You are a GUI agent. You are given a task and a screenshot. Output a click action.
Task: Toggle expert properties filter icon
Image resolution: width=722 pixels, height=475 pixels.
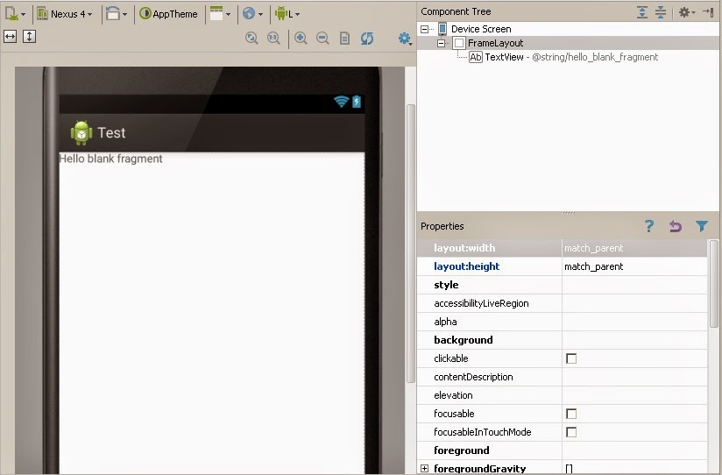click(x=702, y=226)
